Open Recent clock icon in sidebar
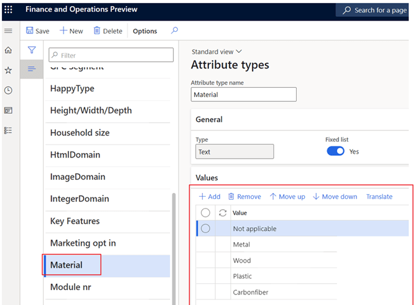418x305 pixels. pos(8,90)
